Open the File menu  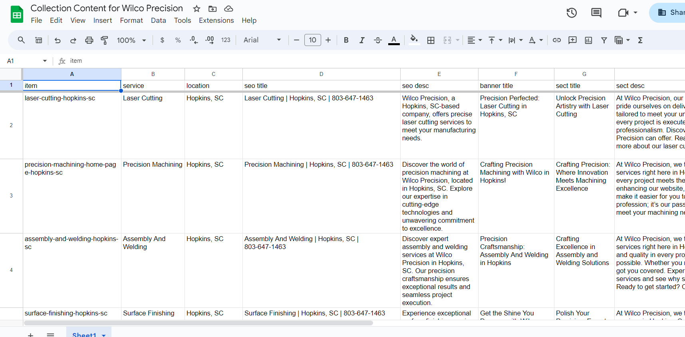point(36,20)
